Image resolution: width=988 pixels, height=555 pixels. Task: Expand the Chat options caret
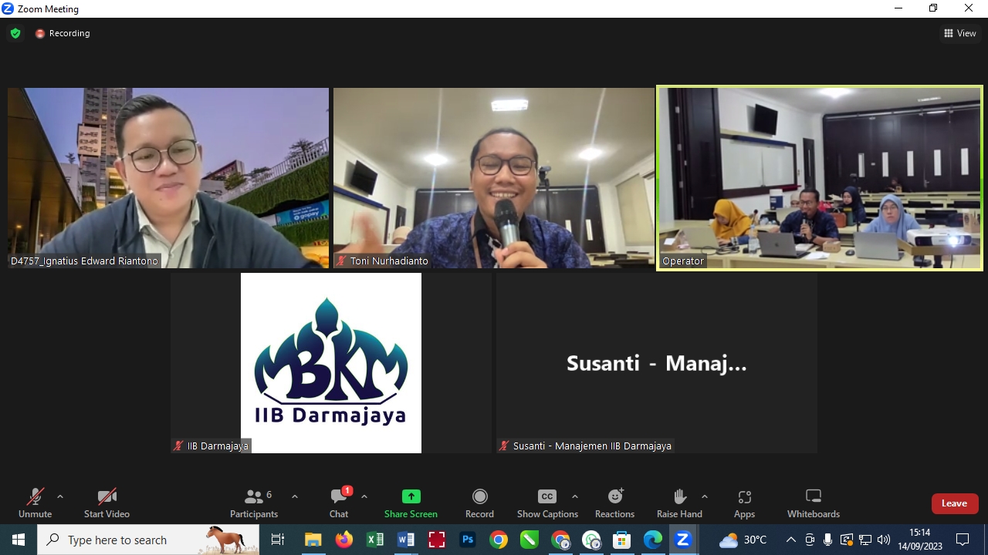[364, 496]
